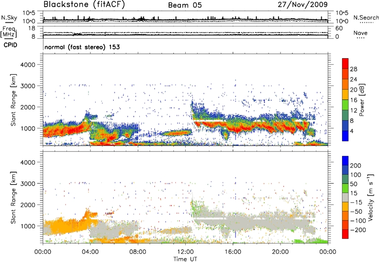Select the 3000 tick of the power panel

[x=27, y=86]
